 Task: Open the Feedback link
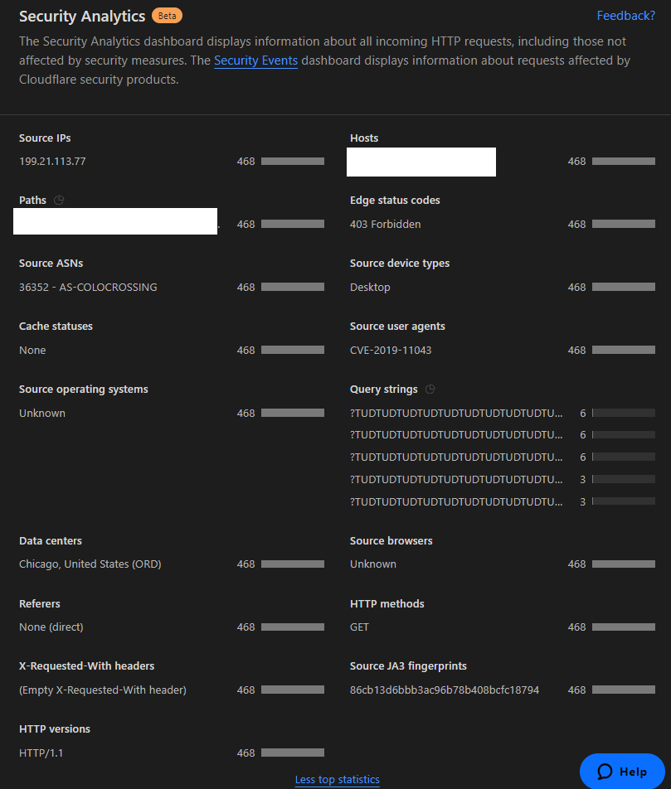click(x=625, y=16)
